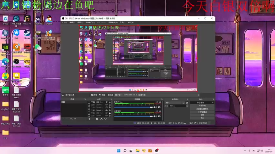Select the 场景 scene in scenes list

pos(74,102)
